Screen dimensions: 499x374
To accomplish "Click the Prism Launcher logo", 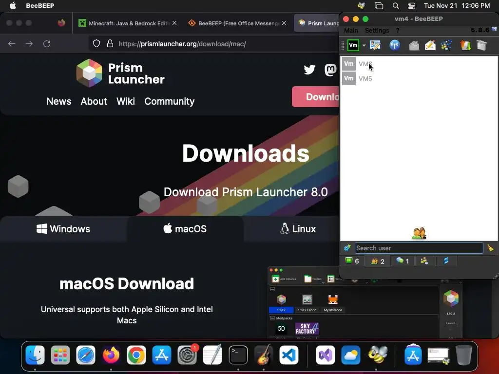I will click(x=121, y=73).
